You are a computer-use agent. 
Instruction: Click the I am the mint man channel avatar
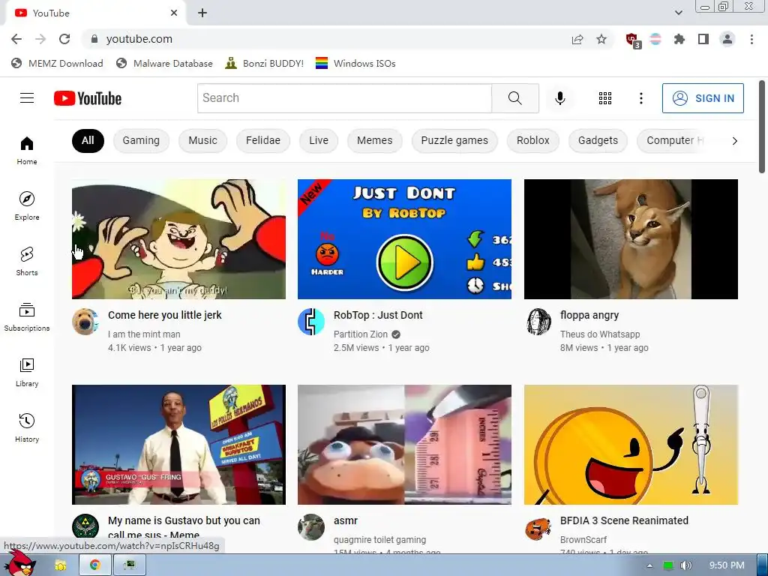[x=85, y=322]
